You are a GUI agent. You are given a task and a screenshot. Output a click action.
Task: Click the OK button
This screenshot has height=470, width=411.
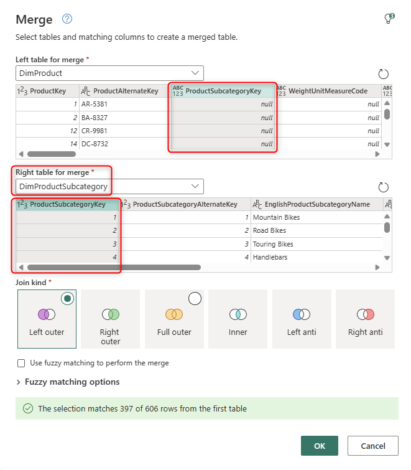tap(320, 446)
